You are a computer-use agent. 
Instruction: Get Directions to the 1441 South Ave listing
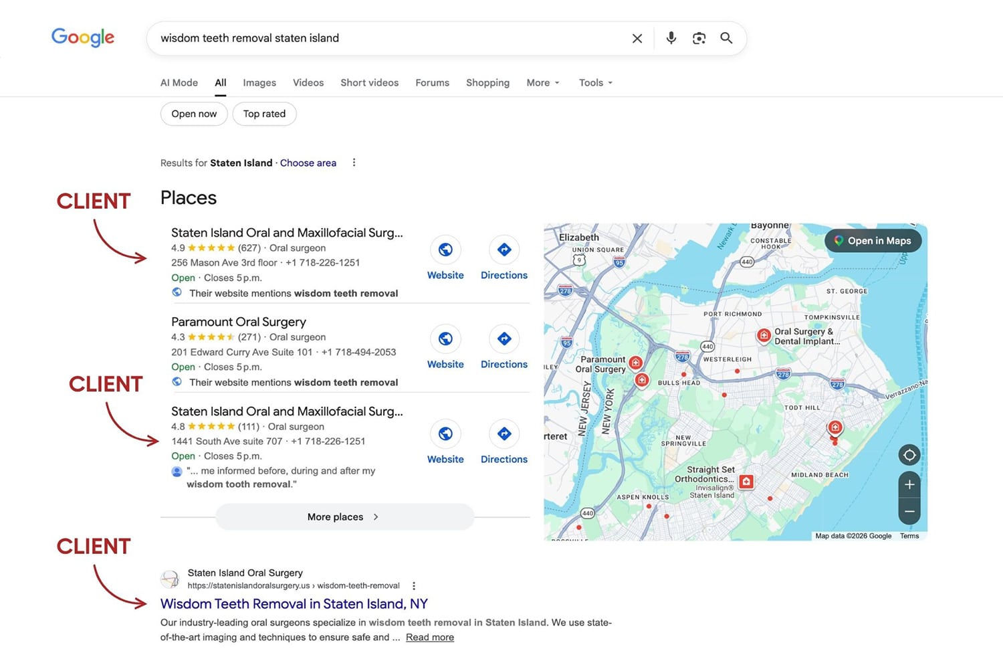click(x=504, y=434)
